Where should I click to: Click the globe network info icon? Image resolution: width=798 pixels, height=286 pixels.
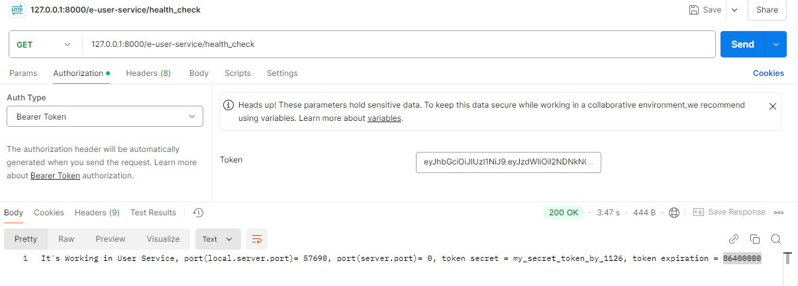[674, 213]
